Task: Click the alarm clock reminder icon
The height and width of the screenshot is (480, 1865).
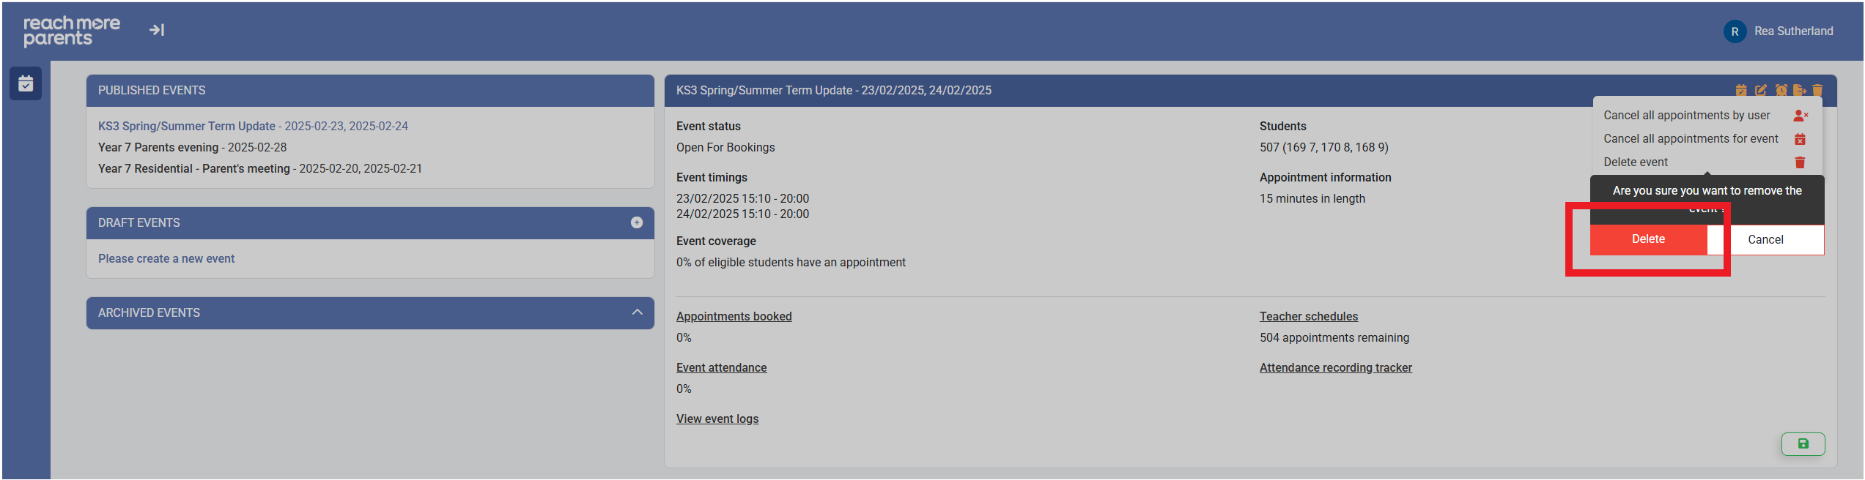Action: tap(1781, 90)
